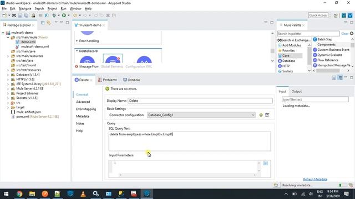The width and height of the screenshot is (355, 199).
Task: Click the selected Delete database node in the flow
Action: 113,59
